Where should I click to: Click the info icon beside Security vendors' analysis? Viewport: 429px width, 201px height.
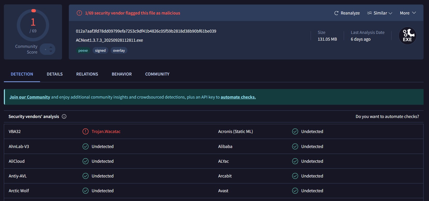point(64,116)
